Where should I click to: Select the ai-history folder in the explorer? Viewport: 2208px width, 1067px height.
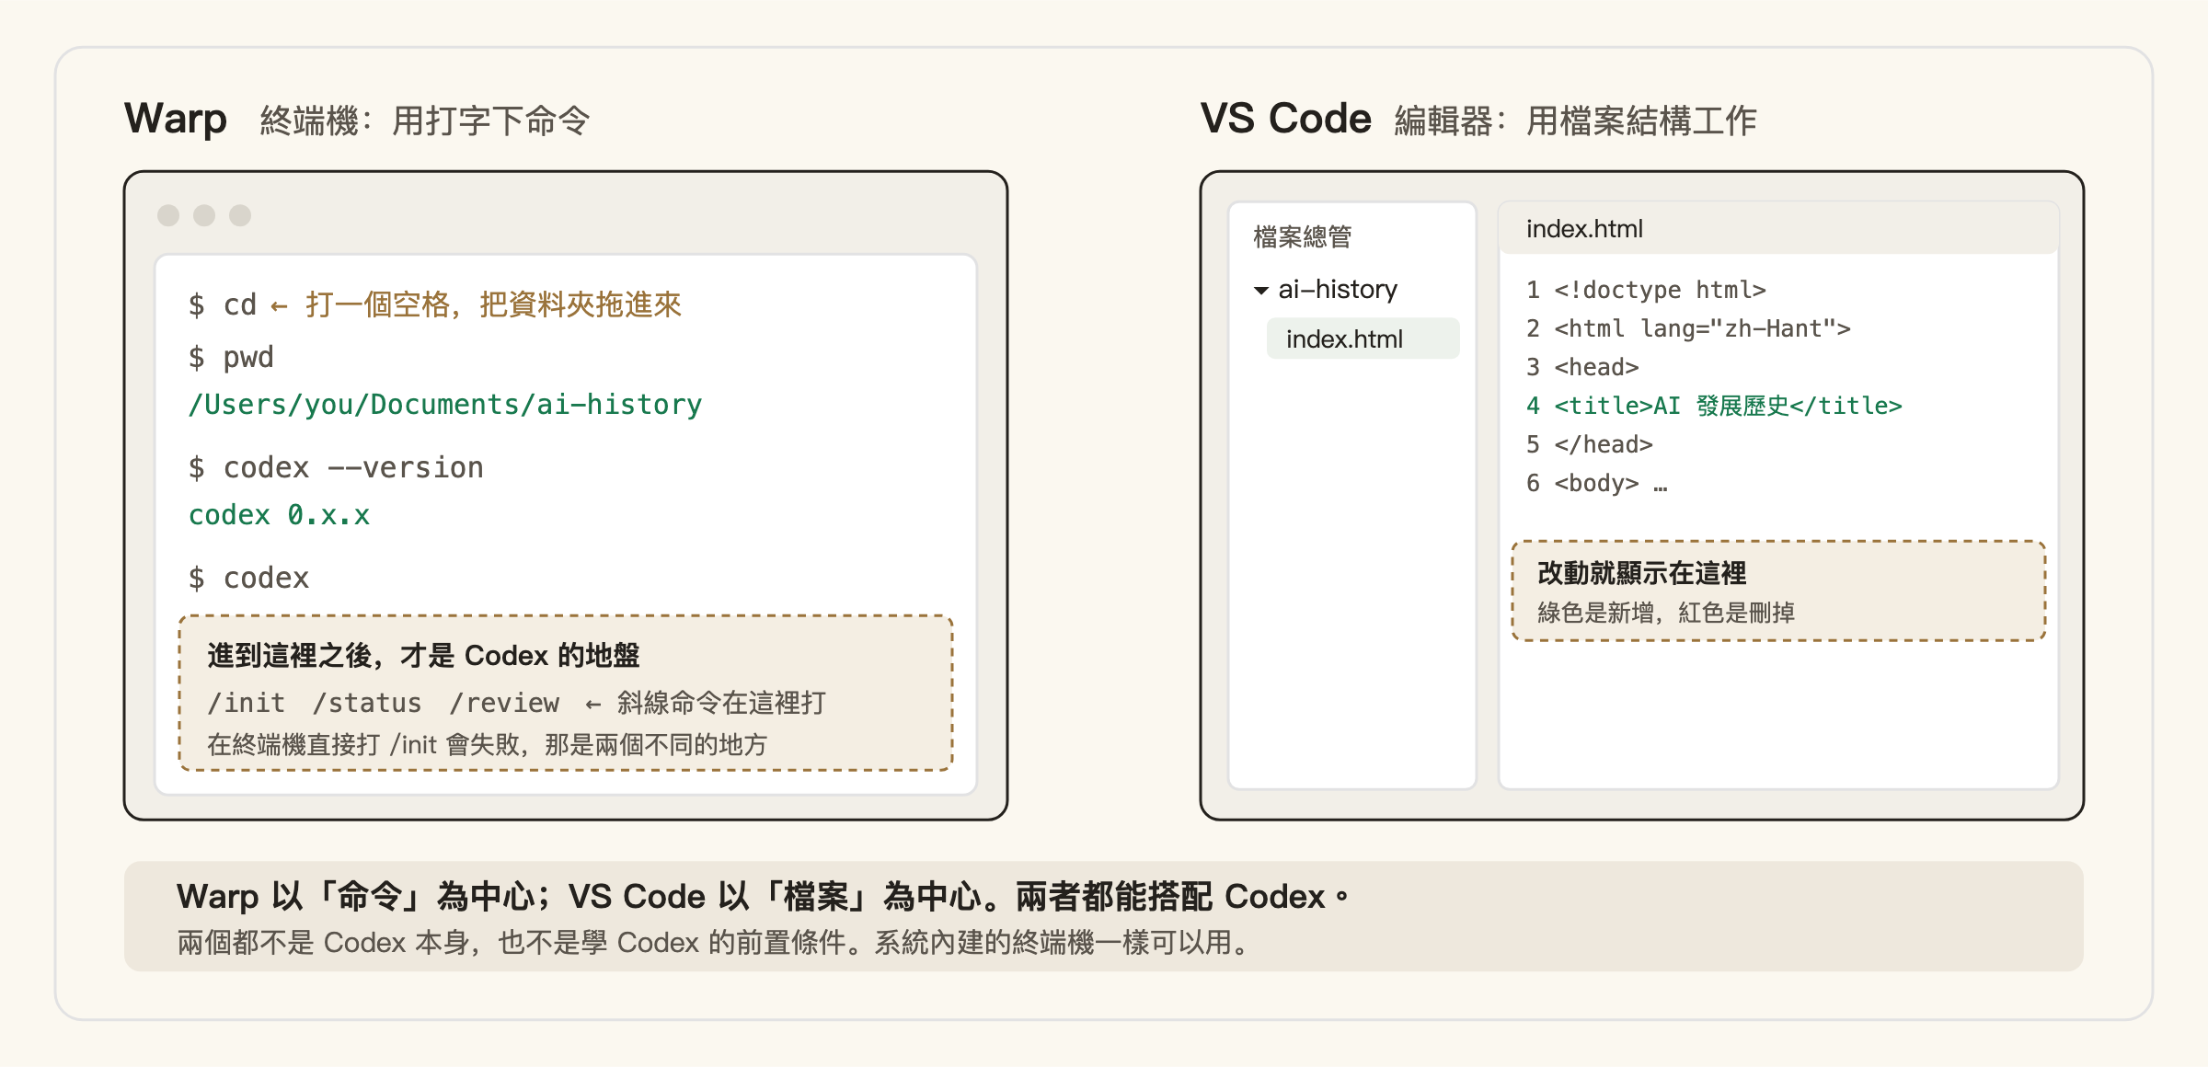(x=1338, y=290)
